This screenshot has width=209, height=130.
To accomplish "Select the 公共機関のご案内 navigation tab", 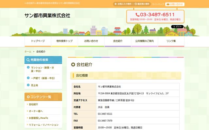I will 144,41.
